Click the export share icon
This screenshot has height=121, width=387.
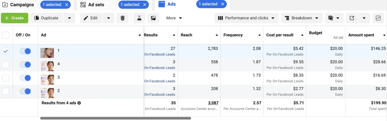(x=352, y=18)
